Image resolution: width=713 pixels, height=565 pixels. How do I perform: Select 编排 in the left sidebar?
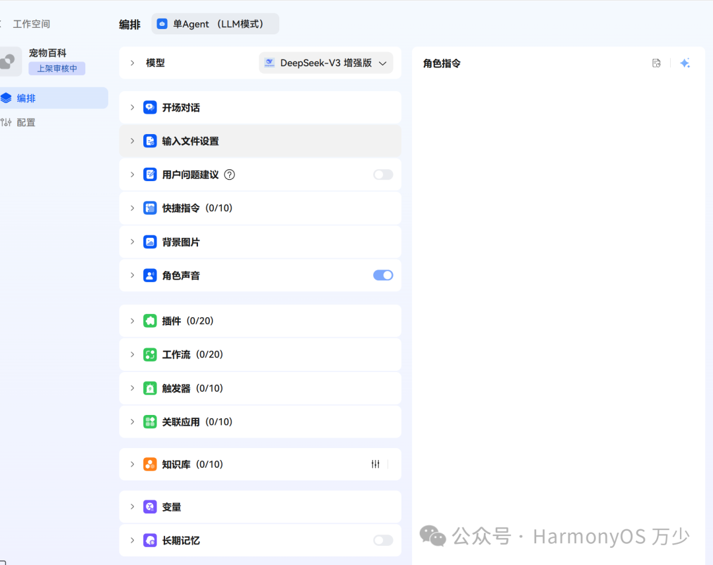click(x=53, y=98)
